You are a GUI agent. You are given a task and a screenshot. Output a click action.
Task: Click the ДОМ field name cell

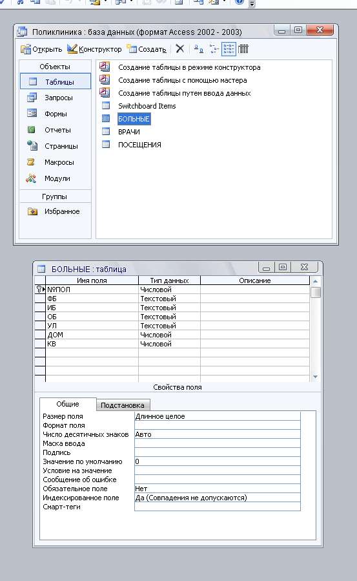click(x=92, y=335)
